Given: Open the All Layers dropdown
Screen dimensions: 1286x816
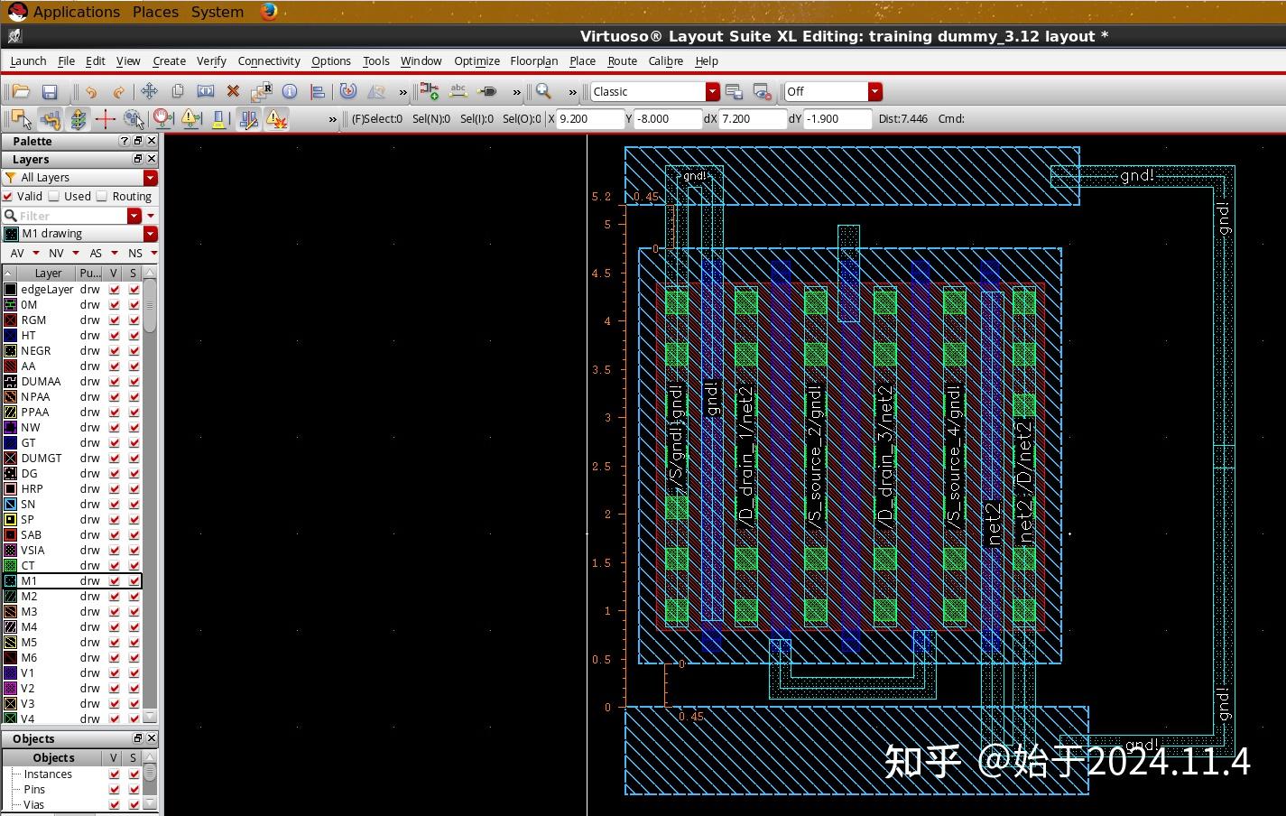Looking at the screenshot, I should click(150, 178).
